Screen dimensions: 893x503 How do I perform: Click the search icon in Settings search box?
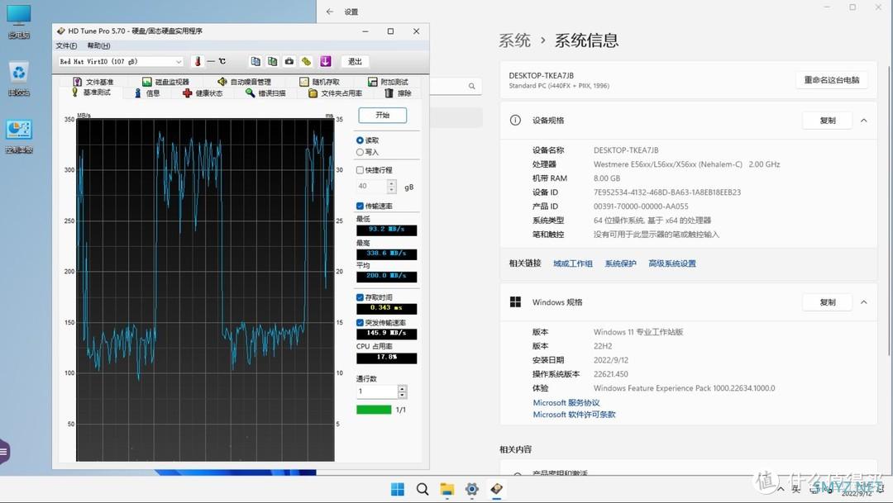point(472,87)
